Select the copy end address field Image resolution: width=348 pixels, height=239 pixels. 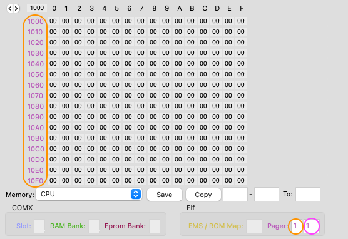(267, 195)
